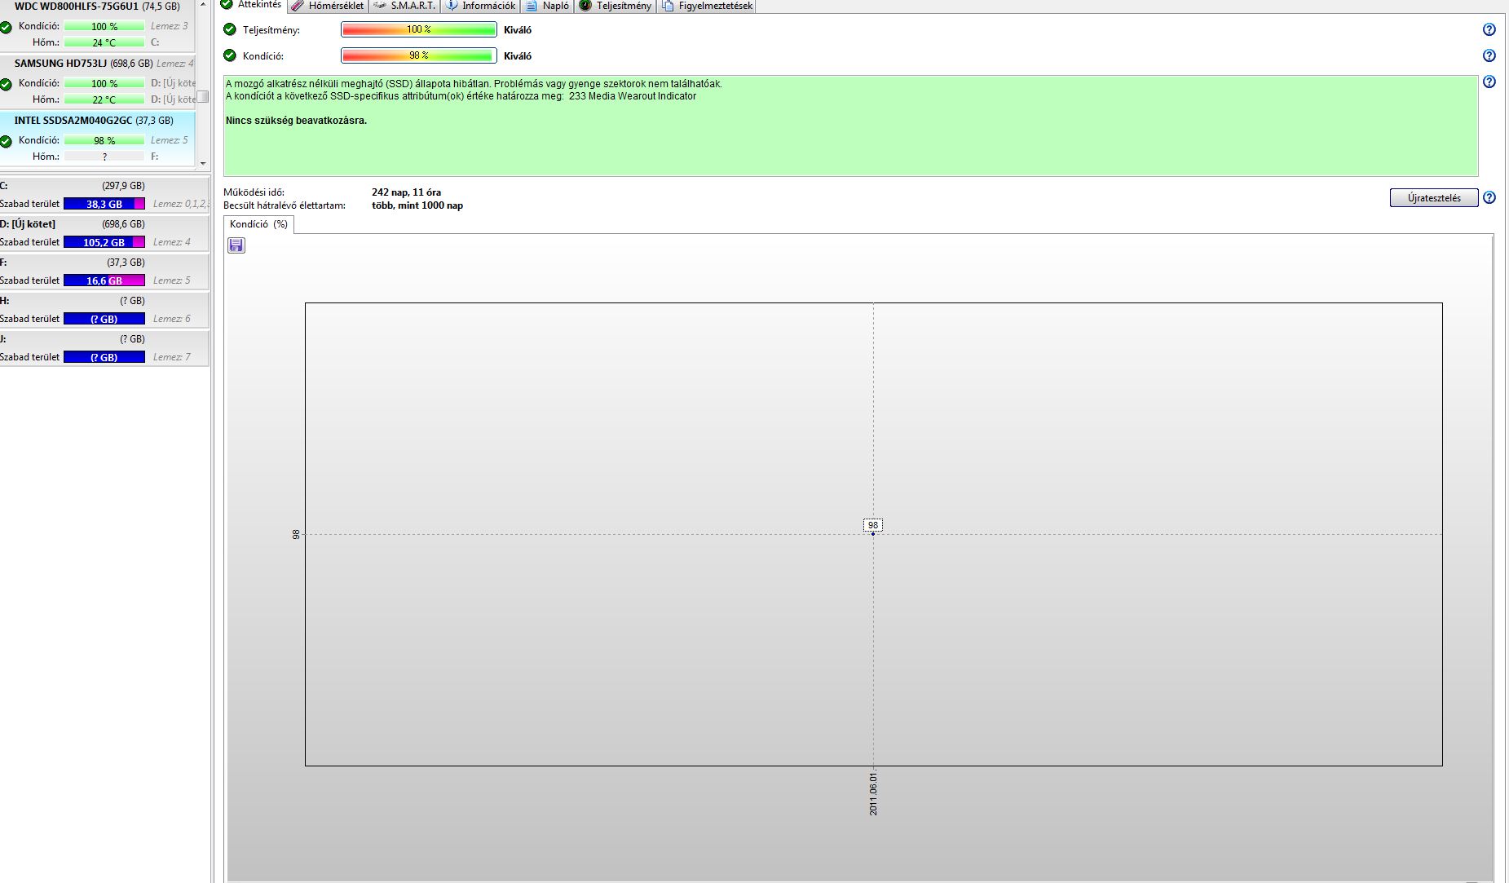The width and height of the screenshot is (1509, 883).
Task: Click the 2011.06.01 date label under chart
Action: point(873,794)
